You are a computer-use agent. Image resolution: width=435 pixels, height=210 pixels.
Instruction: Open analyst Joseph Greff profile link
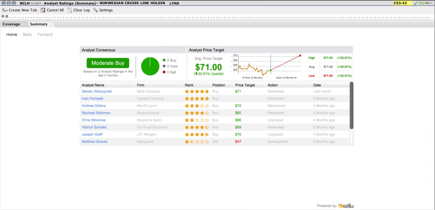tap(92, 134)
